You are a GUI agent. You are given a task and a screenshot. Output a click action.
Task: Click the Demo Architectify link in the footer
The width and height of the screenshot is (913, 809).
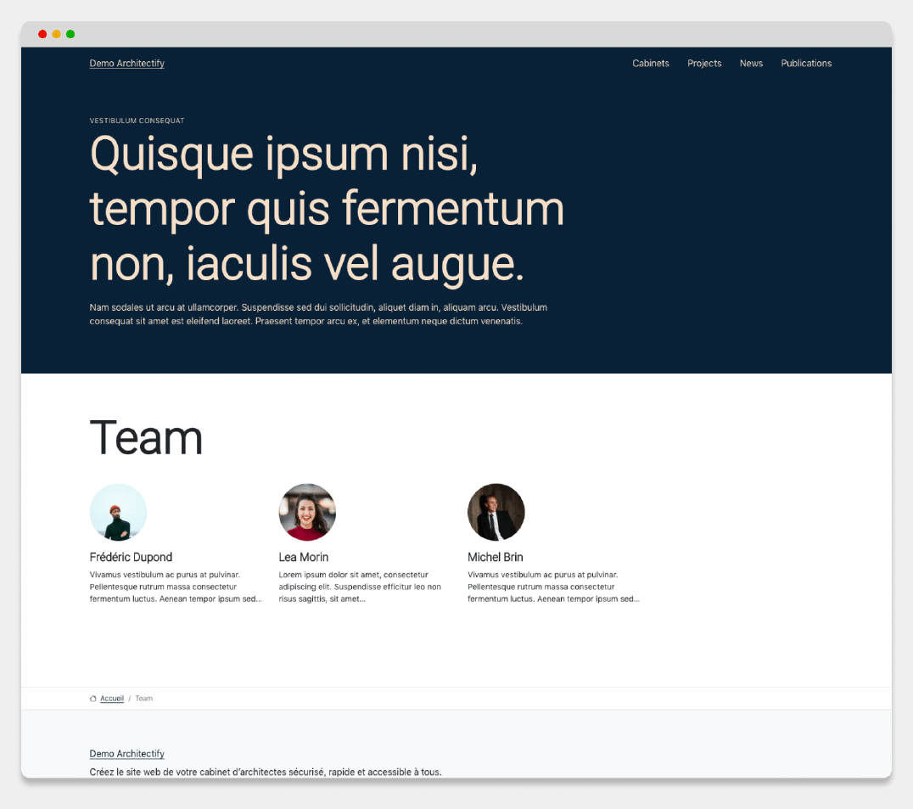coord(127,754)
